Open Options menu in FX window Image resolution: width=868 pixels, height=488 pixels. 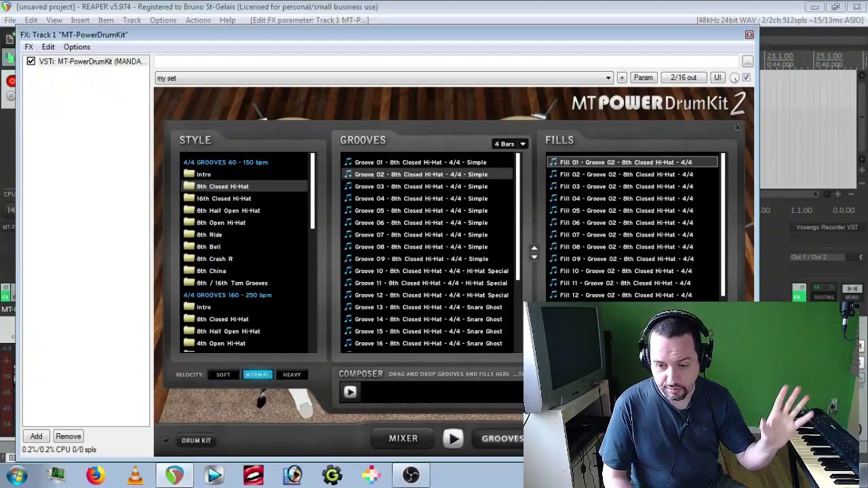[x=77, y=47]
